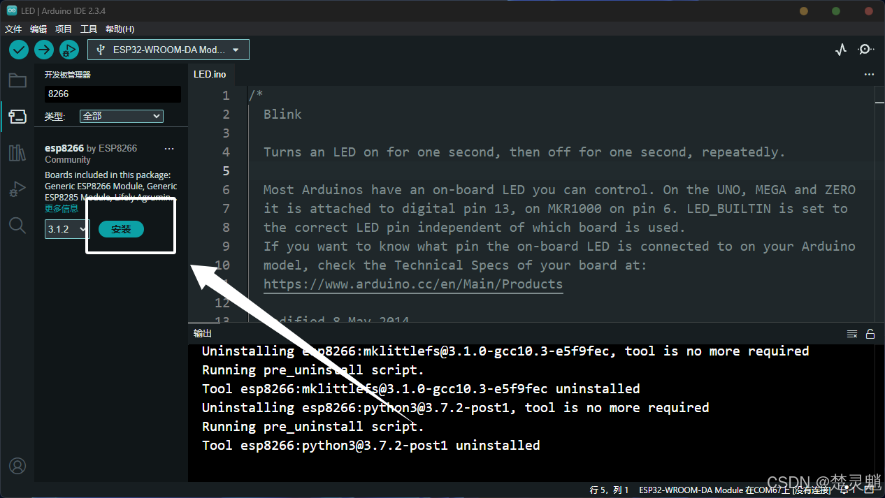Open the 3.1.2 version dropdown
885x498 pixels.
(x=67, y=229)
